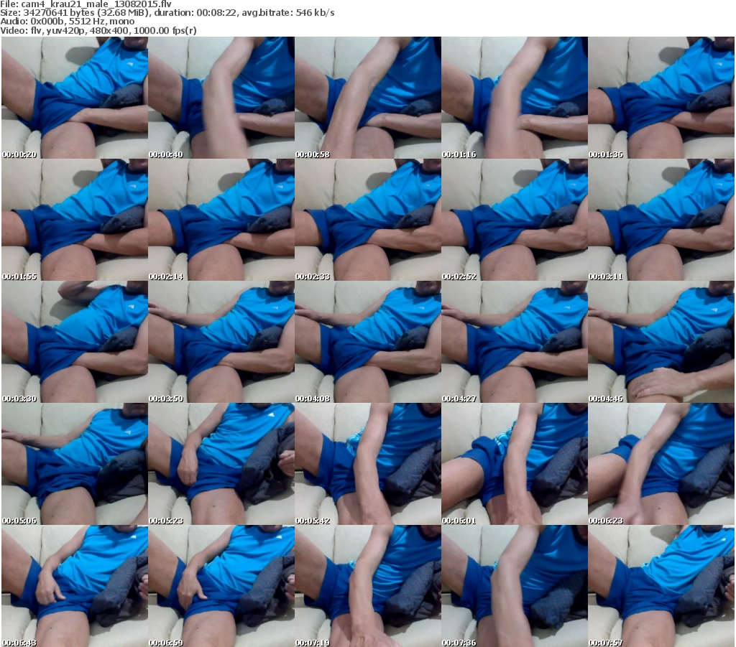The height and width of the screenshot is (647, 736).
Task: Open the frame marked 00:04:08
Action: coord(368,342)
